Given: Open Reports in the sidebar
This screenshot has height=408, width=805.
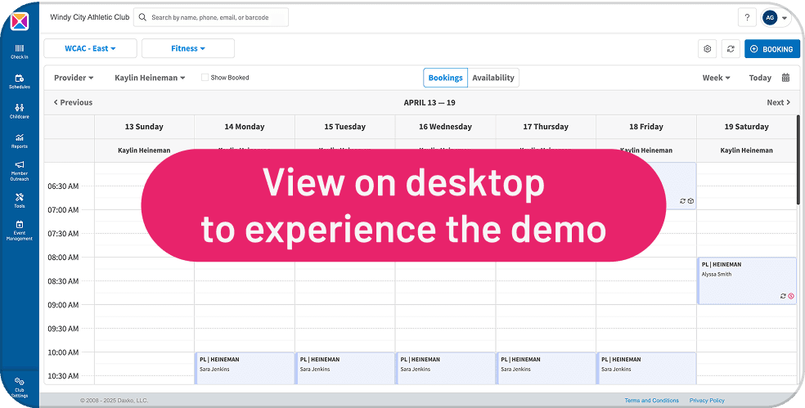Looking at the screenshot, I should pos(20,141).
